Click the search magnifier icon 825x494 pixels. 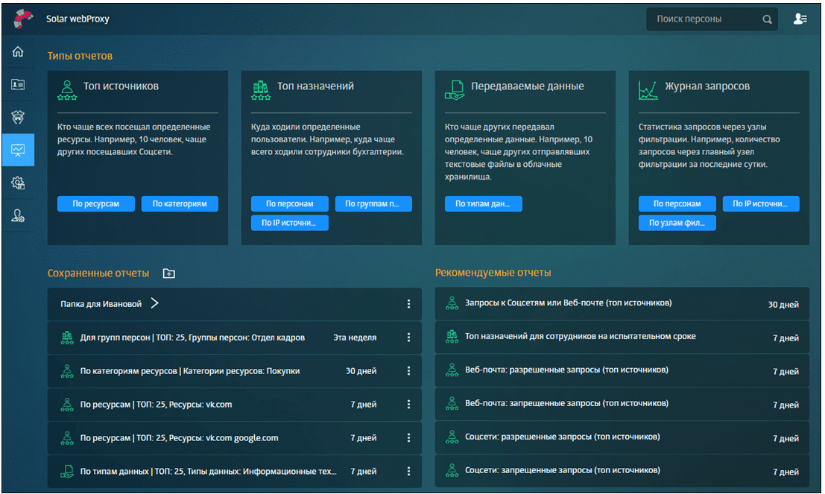click(x=768, y=19)
